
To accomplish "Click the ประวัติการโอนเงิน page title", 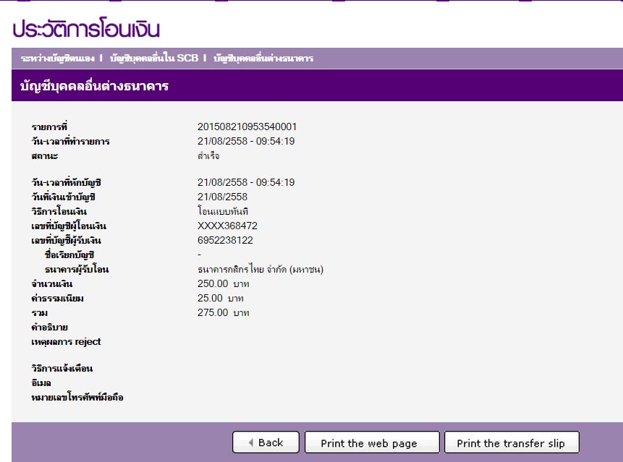I will click(85, 29).
